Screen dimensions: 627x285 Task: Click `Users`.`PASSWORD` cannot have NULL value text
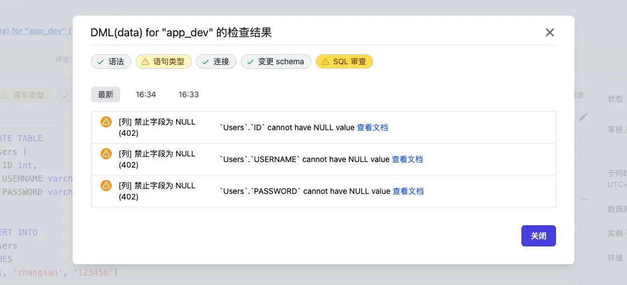coord(305,191)
